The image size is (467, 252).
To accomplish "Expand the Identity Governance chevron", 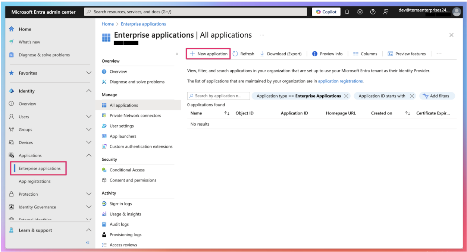I will [89, 207].
